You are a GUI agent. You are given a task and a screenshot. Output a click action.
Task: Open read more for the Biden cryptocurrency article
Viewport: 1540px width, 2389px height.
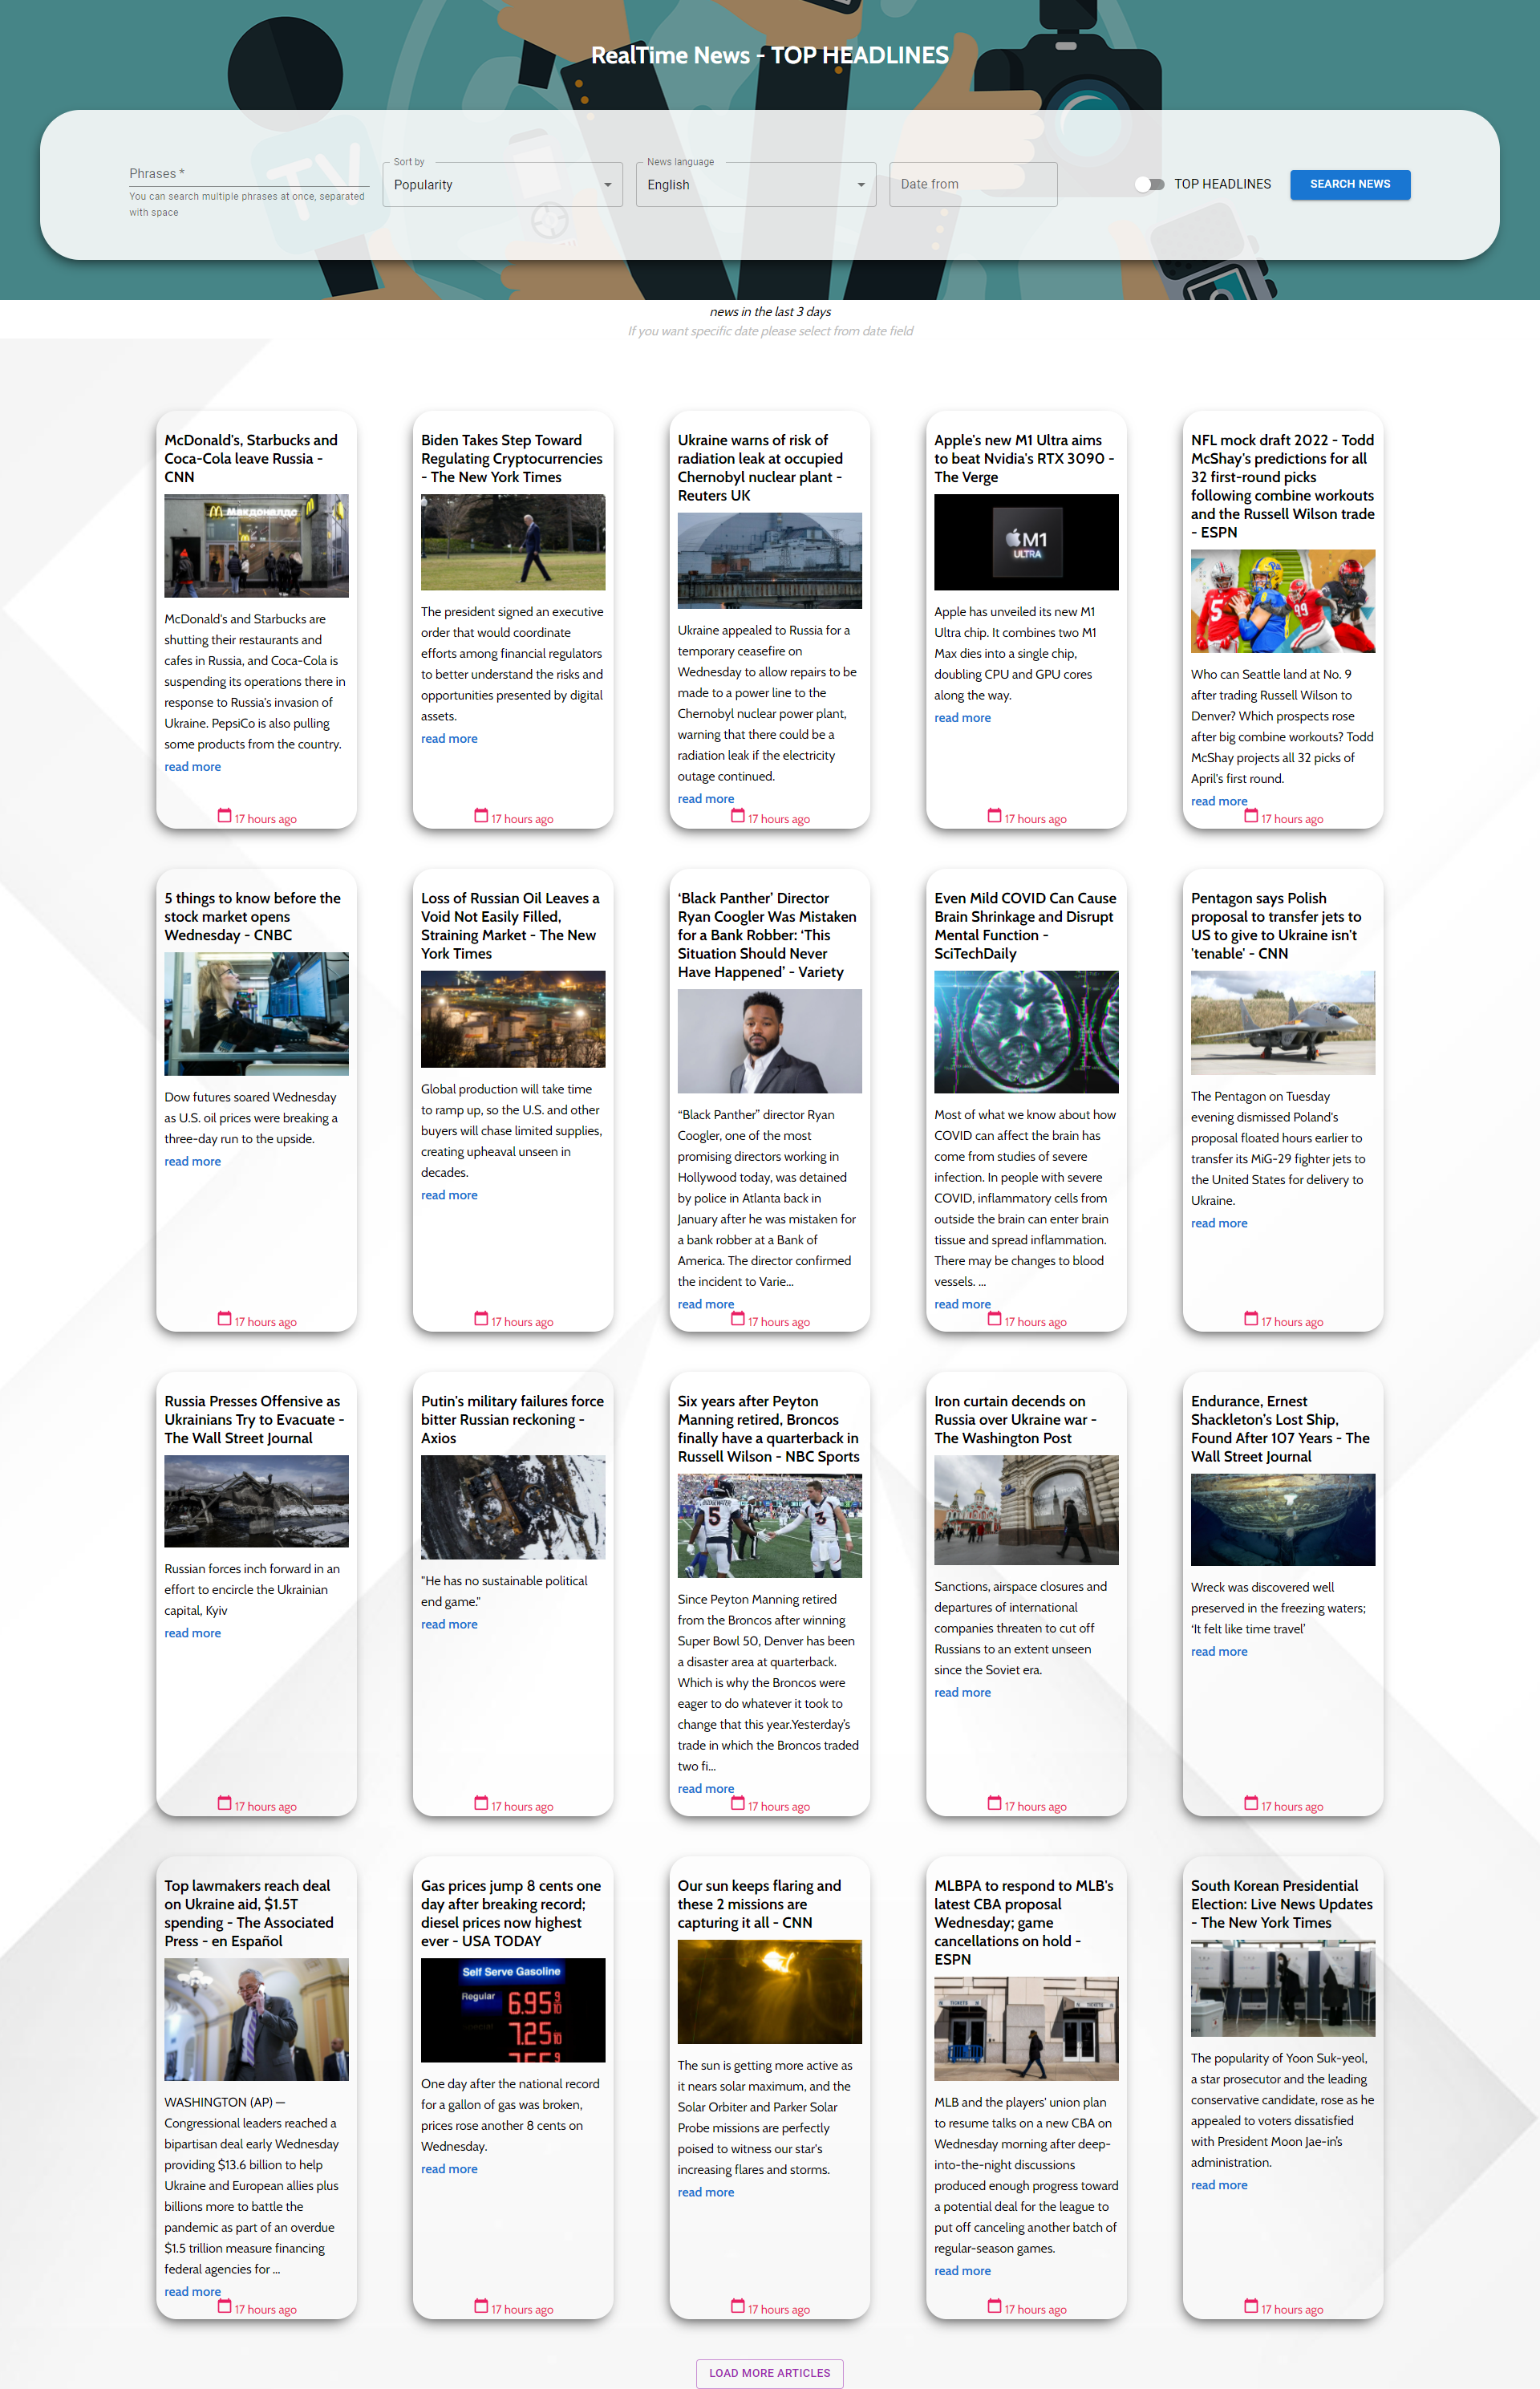[x=449, y=739]
